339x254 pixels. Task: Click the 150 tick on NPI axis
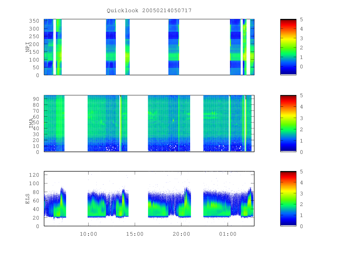(34, 52)
